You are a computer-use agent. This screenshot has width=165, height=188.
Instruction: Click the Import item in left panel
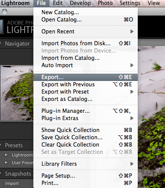click(12, 183)
